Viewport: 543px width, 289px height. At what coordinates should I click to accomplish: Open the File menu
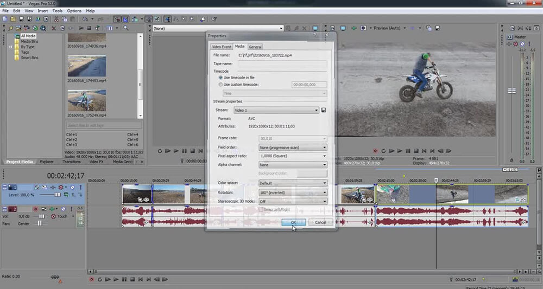tap(5, 11)
